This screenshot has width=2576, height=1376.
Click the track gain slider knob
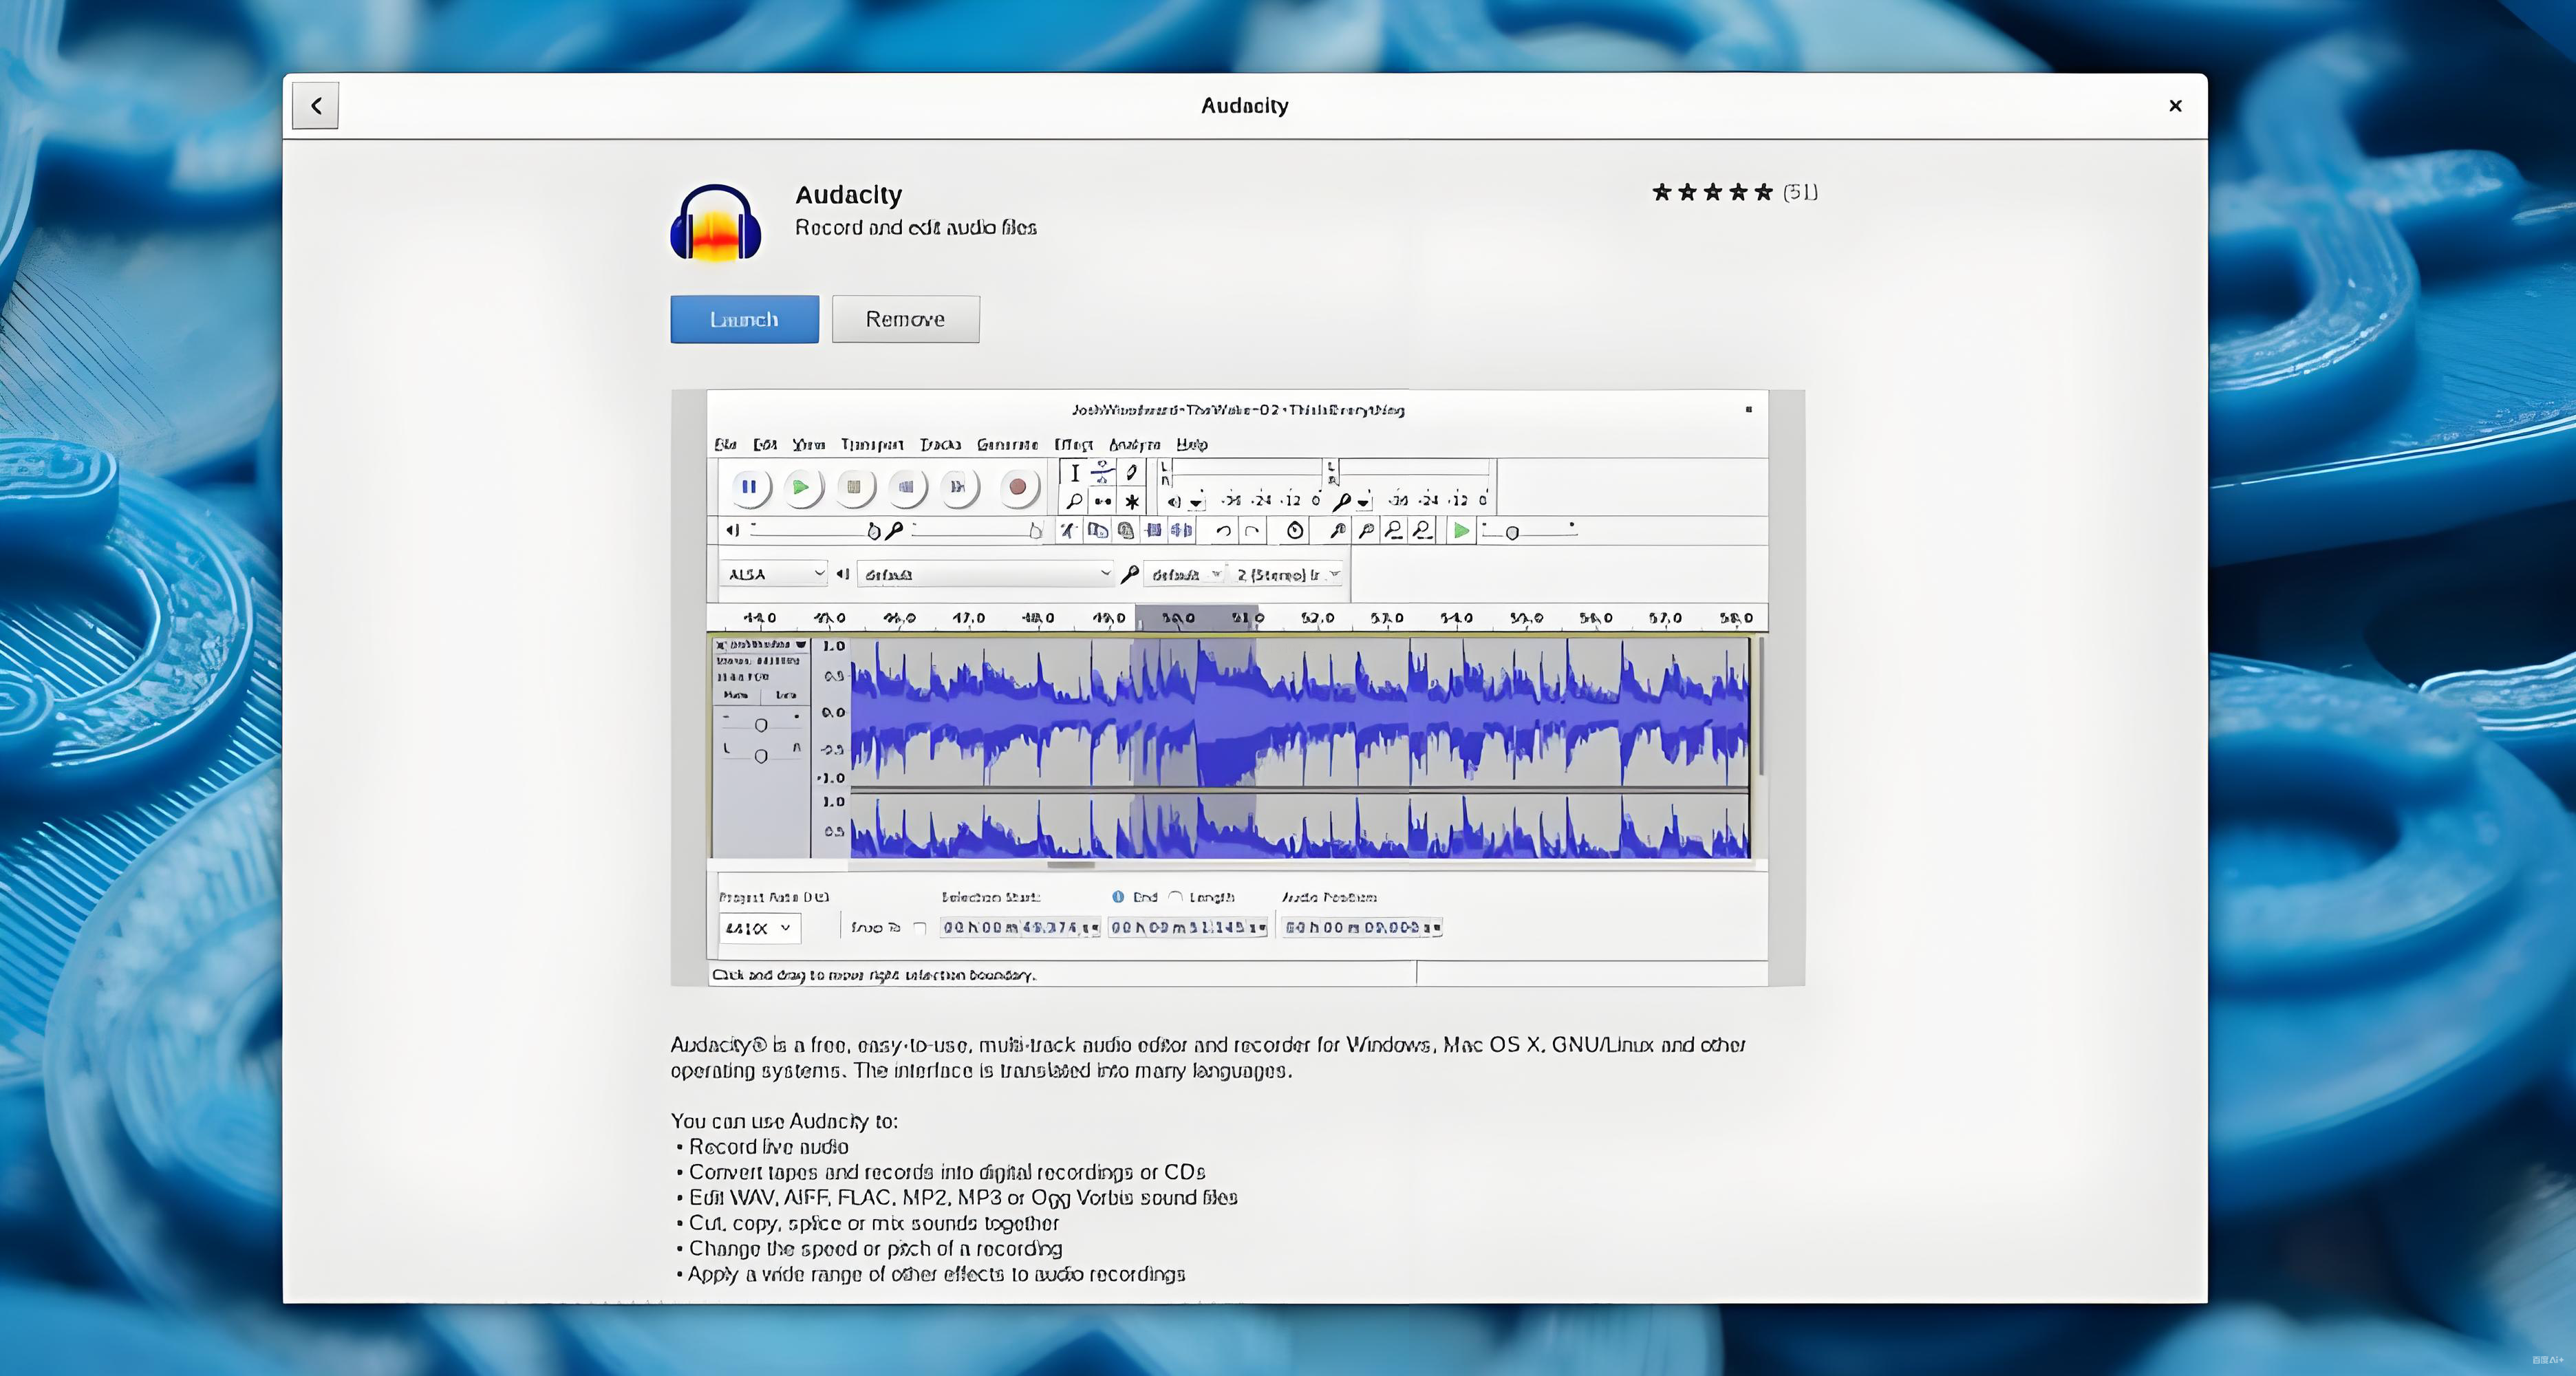coord(761,725)
